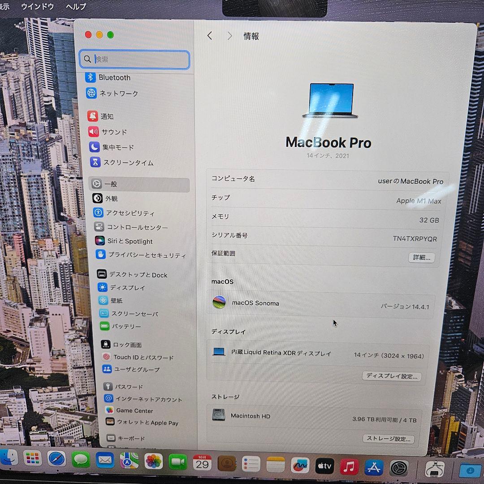Viewport: 484px width, 484px height.
Task: Open the ヘルプ menu in the menu bar
Action: (75, 7)
